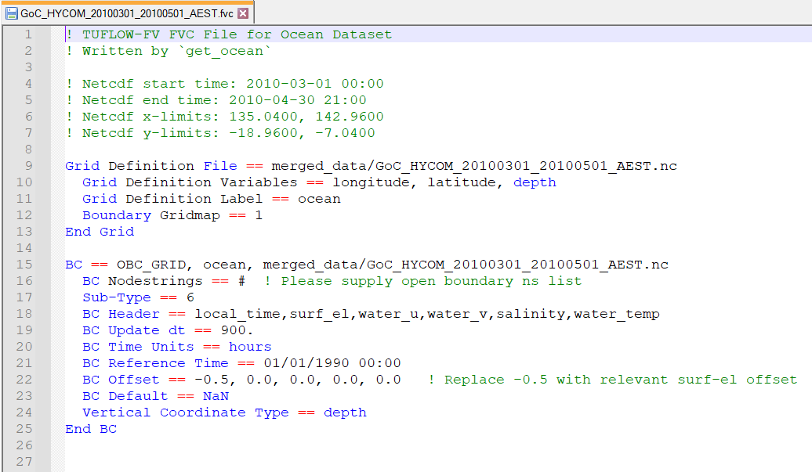Click "water_u" in the BC Header list
This screenshot has width=812, height=472.
[388, 314]
